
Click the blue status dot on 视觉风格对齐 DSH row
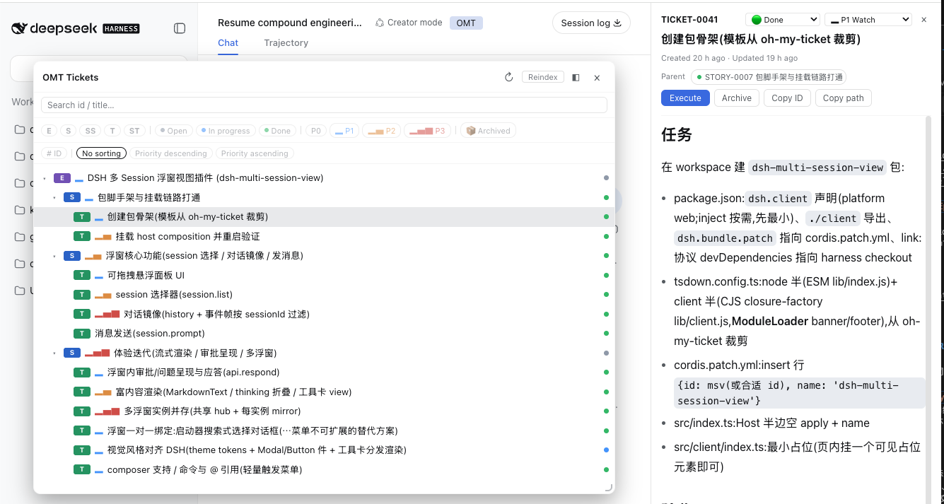(606, 450)
